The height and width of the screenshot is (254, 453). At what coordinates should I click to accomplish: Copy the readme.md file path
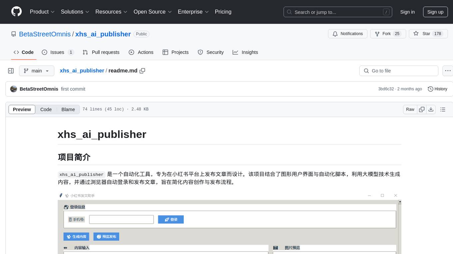coord(143,70)
